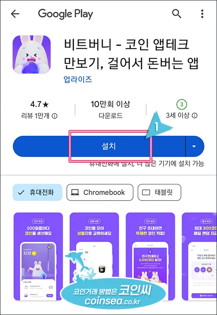Select the Chromebook device filter chip

100,192
